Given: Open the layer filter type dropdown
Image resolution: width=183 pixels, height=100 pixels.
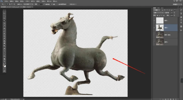Looking at the screenshot, I should click(x=157, y=10).
